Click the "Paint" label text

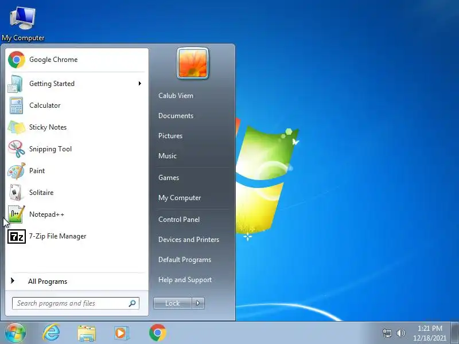point(37,171)
